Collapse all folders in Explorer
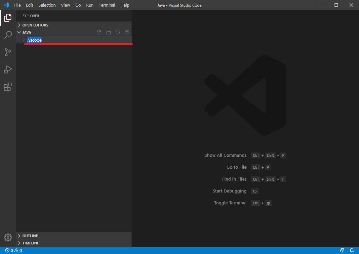This screenshot has height=254, width=359. pos(127,32)
